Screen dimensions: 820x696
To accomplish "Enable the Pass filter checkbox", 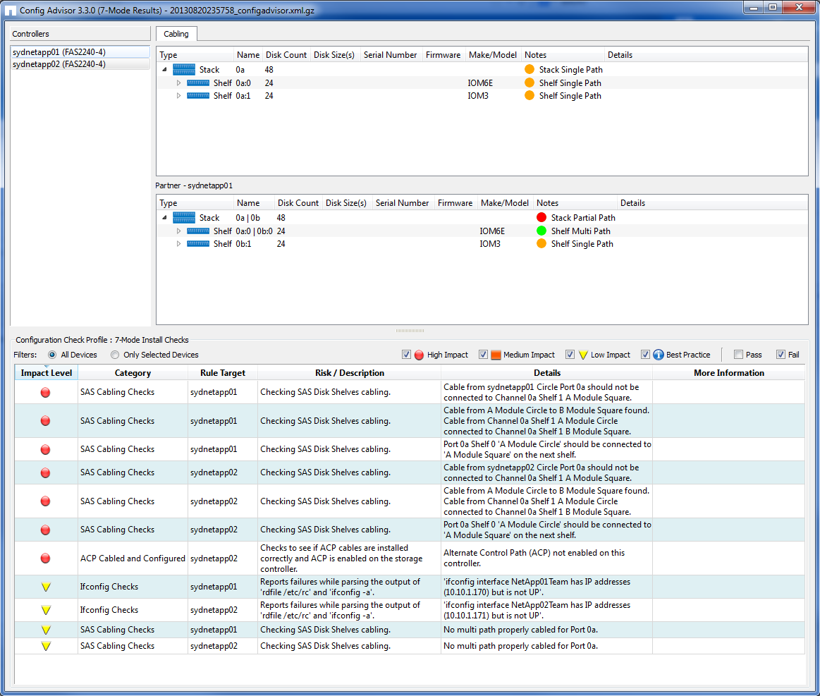I will (738, 355).
